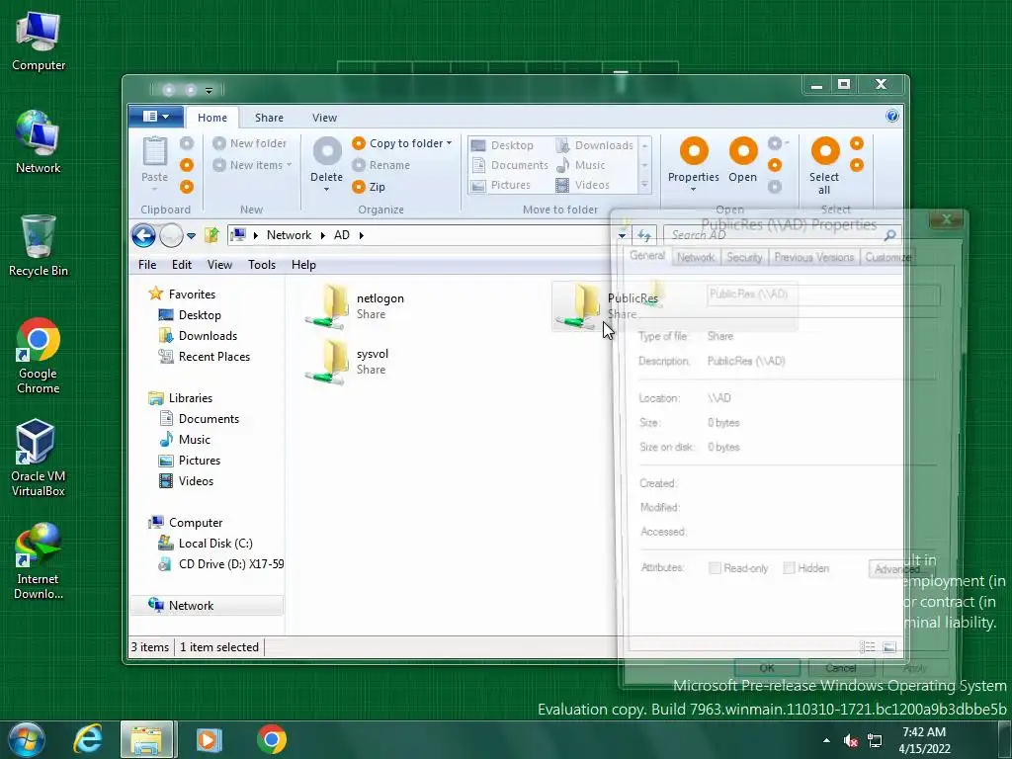This screenshot has height=759, width=1012.
Task: Click the Paste icon in Clipboard group
Action: (155, 151)
